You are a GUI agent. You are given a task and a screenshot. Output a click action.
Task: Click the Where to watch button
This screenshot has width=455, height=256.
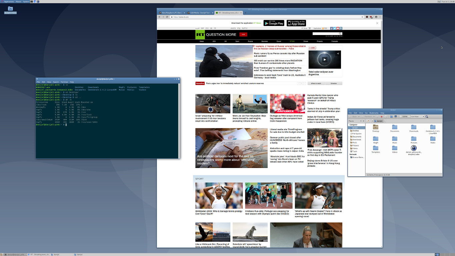click(316, 83)
